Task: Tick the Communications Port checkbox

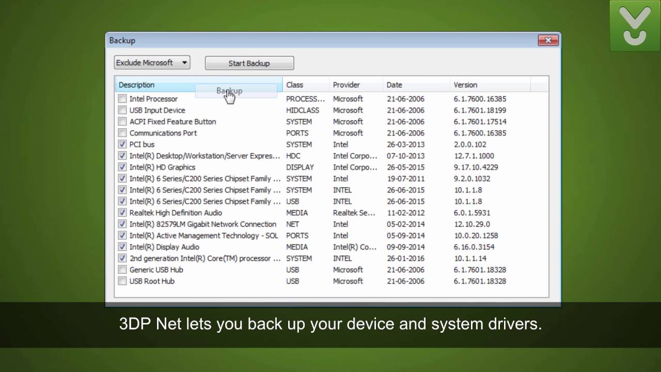Action: pyautogui.click(x=122, y=133)
